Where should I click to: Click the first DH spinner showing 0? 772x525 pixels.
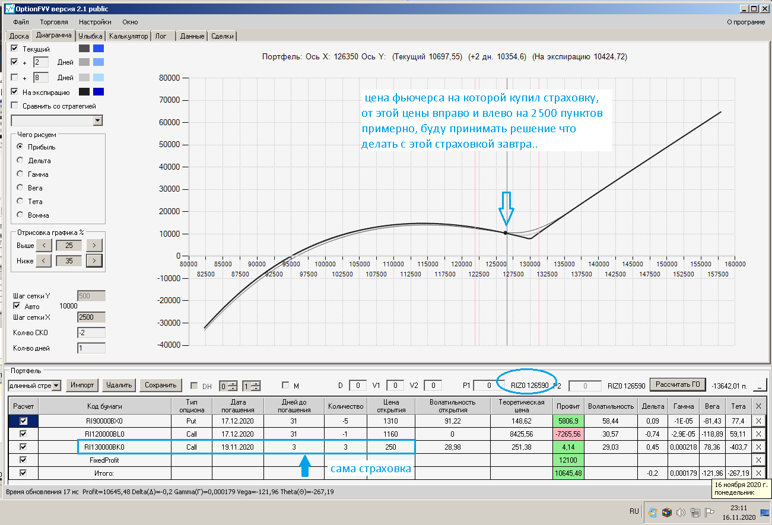[x=228, y=386]
